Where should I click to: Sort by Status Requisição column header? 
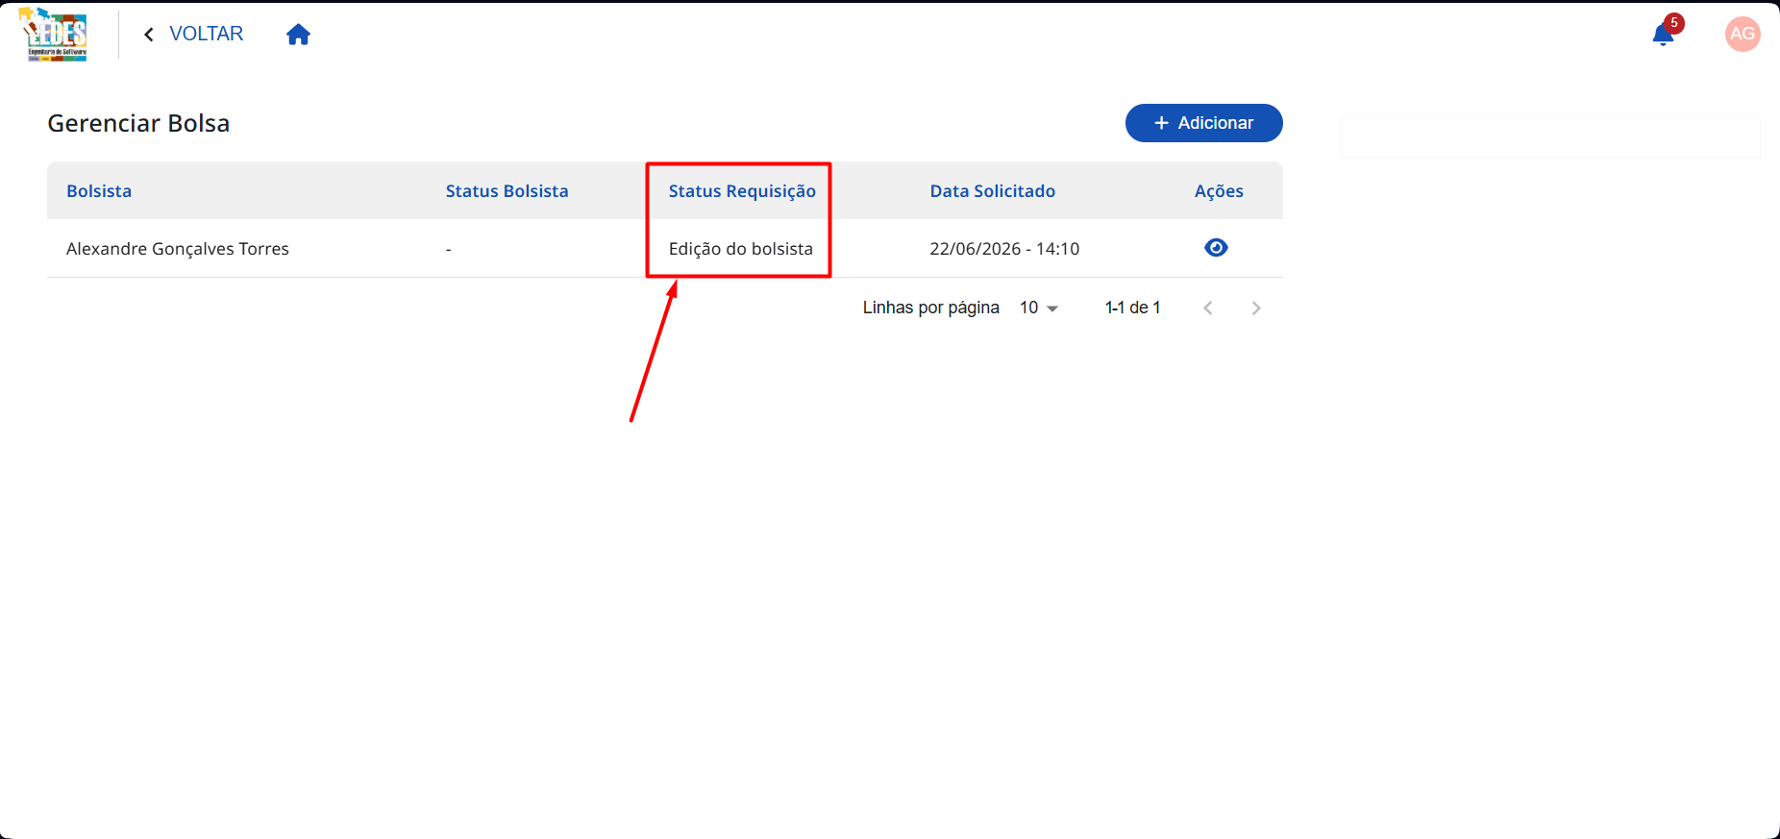tap(742, 191)
